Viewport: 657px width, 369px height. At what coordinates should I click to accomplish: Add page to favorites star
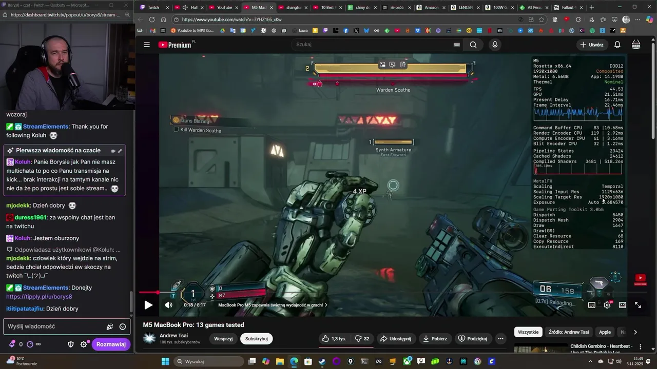pyautogui.click(x=542, y=19)
